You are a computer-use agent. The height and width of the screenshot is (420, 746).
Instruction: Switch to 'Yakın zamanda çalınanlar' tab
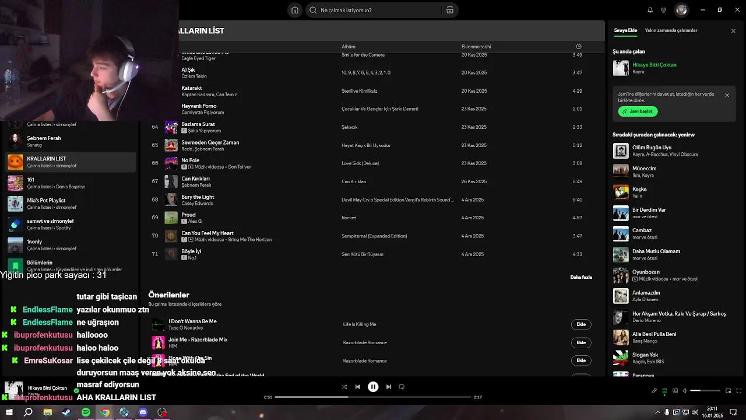[x=671, y=30]
